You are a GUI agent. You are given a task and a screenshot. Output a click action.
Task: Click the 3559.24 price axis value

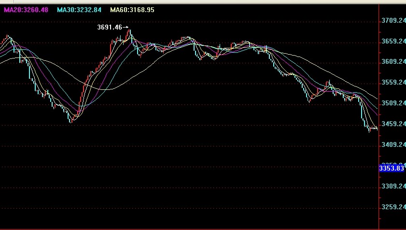[x=392, y=83]
